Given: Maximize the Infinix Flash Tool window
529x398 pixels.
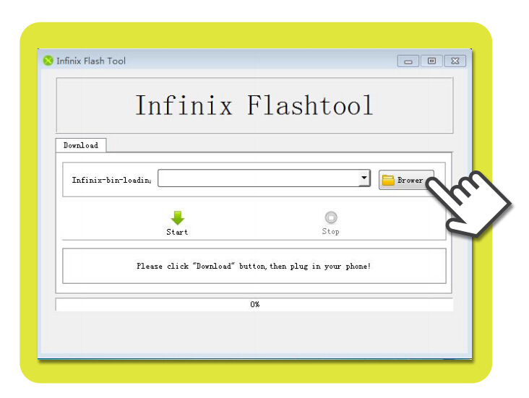Looking at the screenshot, I should [431, 61].
